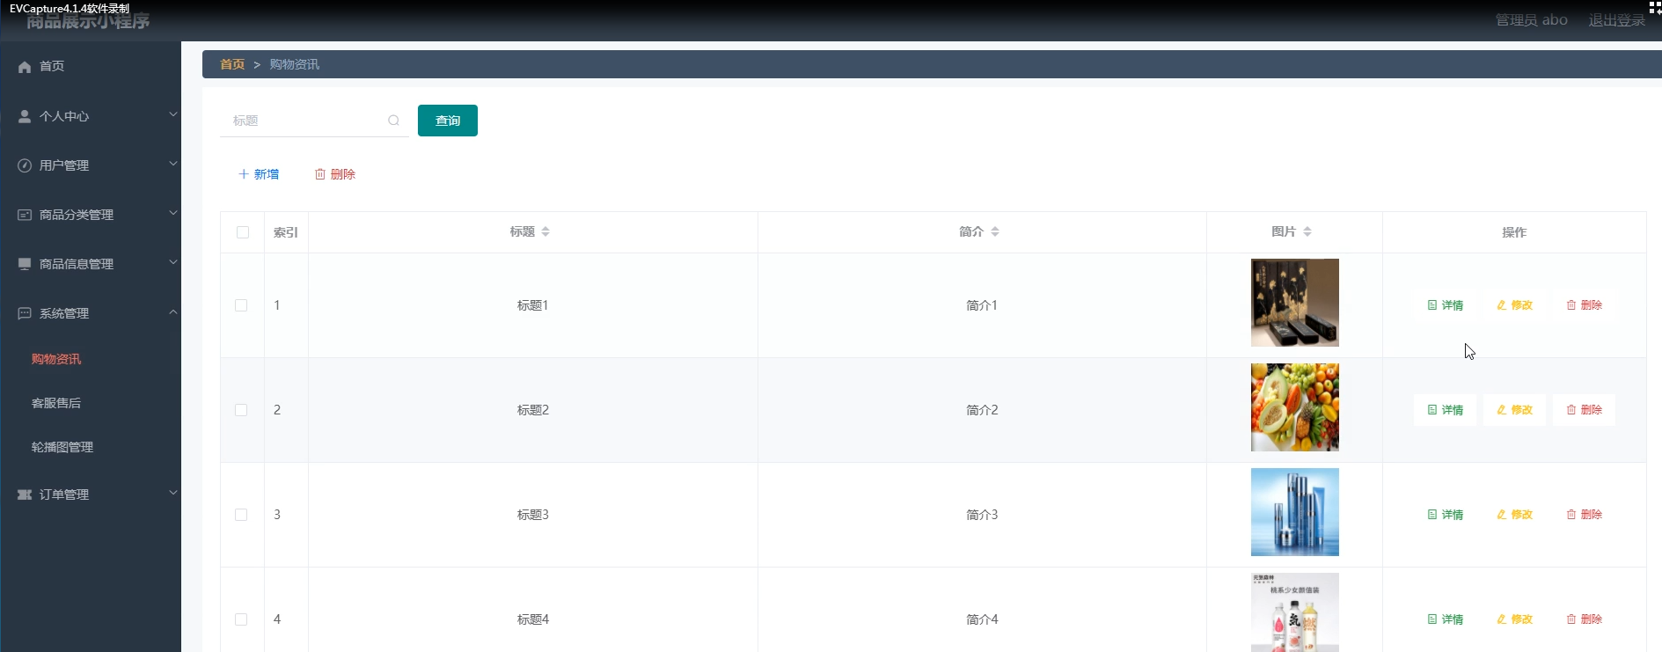Viewport: 1662px width, 652px height.
Task: Click the 购物资讯 breadcrumb text
Action: (295, 64)
